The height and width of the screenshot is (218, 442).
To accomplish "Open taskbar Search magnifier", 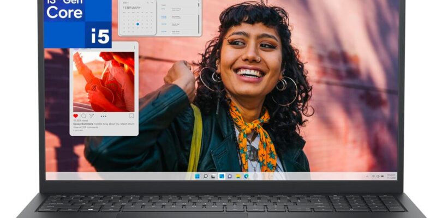I will click(206, 177).
